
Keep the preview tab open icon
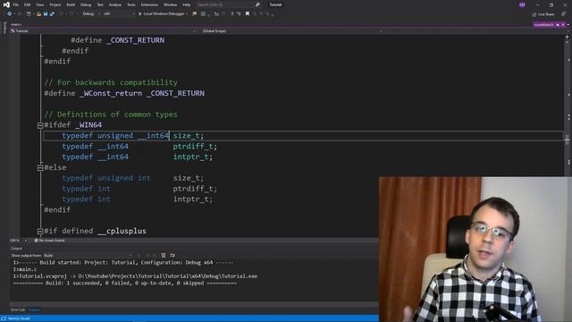point(558,25)
